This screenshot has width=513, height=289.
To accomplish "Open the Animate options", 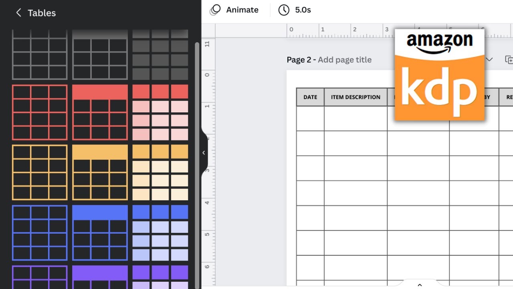I will (x=234, y=10).
